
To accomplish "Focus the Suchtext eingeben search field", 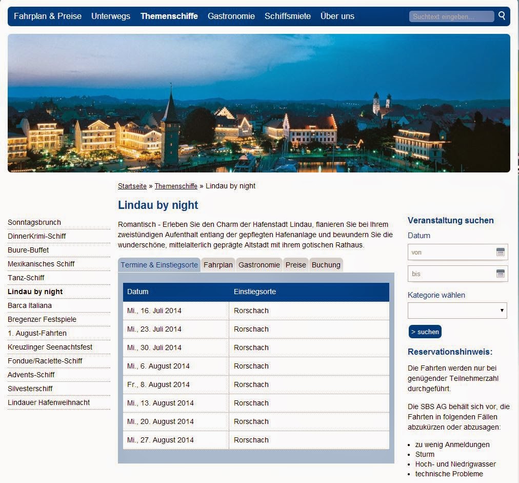I will [x=451, y=16].
